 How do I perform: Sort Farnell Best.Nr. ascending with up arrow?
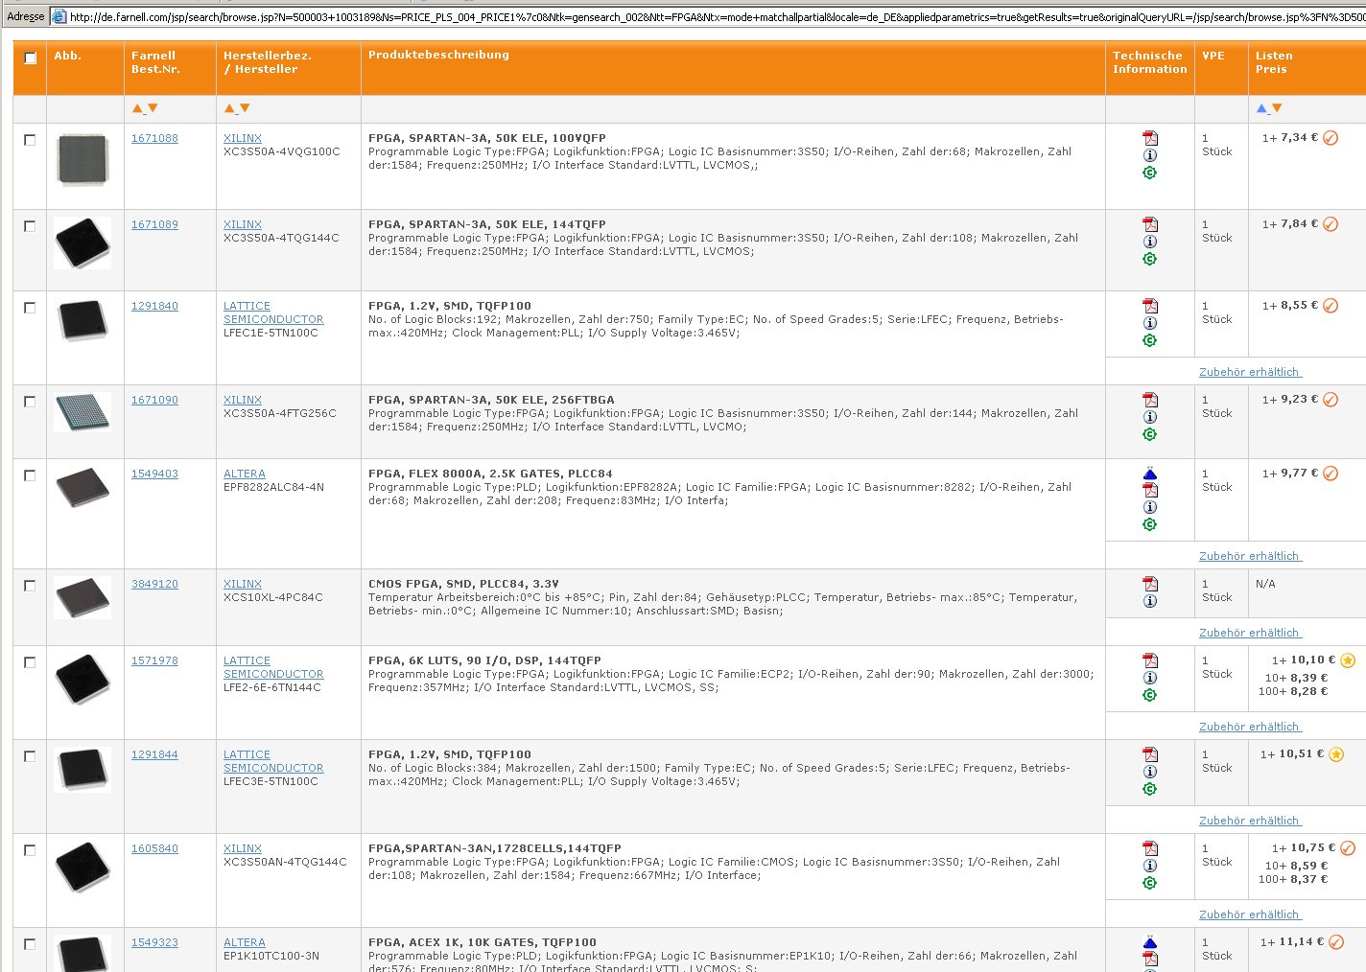coord(137,108)
